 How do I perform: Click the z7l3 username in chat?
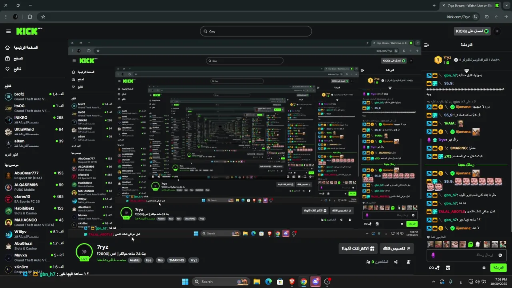(x=447, y=156)
